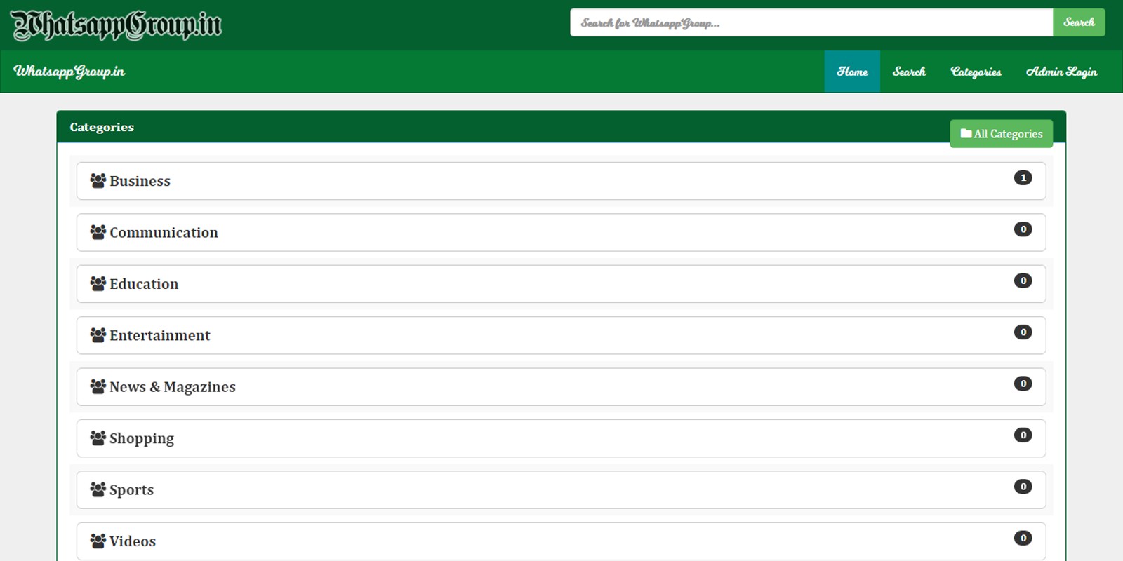Click the group icon beside Business
This screenshot has height=561, width=1123.
click(98, 181)
